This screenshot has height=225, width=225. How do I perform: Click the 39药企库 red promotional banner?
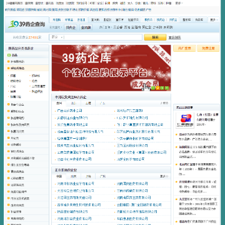click(x=111, y=68)
